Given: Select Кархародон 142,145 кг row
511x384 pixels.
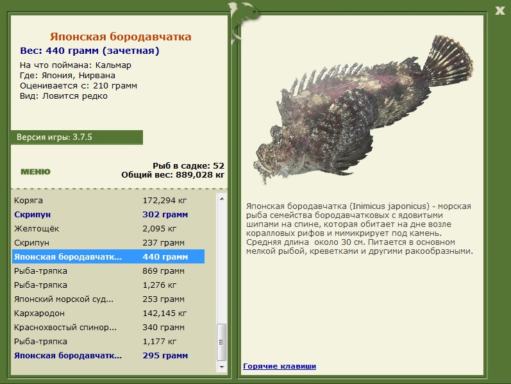Looking at the screenshot, I should (108, 313).
